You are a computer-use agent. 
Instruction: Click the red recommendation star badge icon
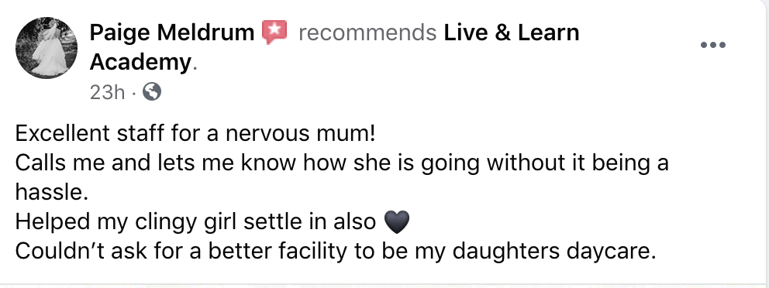click(x=274, y=33)
